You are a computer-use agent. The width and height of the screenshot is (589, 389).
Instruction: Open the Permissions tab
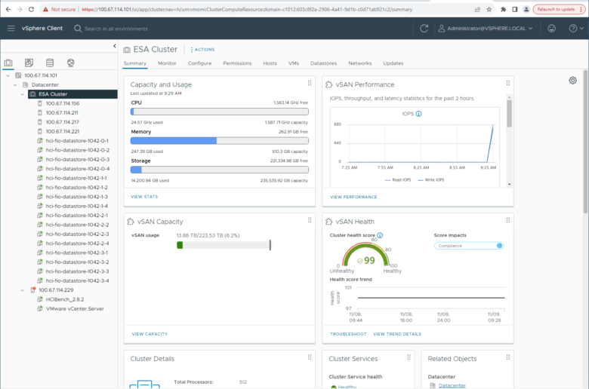click(x=237, y=63)
